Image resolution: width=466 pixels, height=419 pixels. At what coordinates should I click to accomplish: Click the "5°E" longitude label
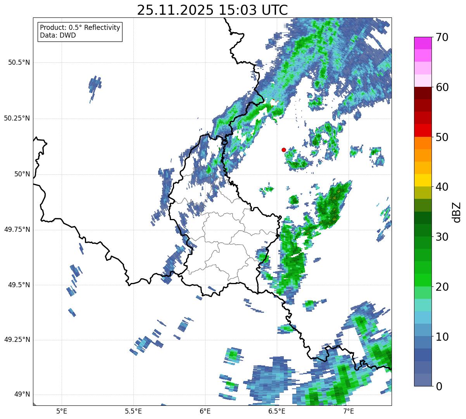[x=62, y=411]
